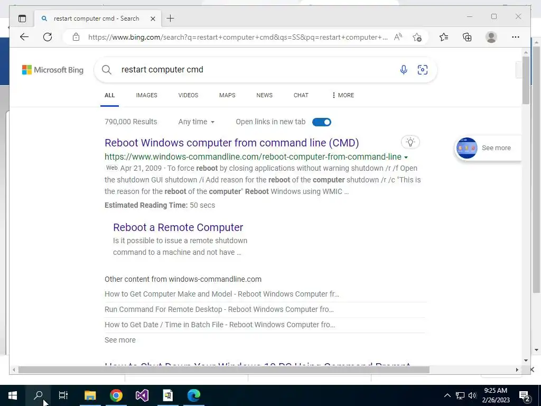
Task: Click vertical scrollbar down arrow
Action: pyautogui.click(x=526, y=361)
